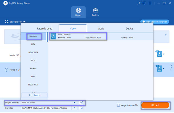Open the hamburger menu icon

(x=150, y=3)
